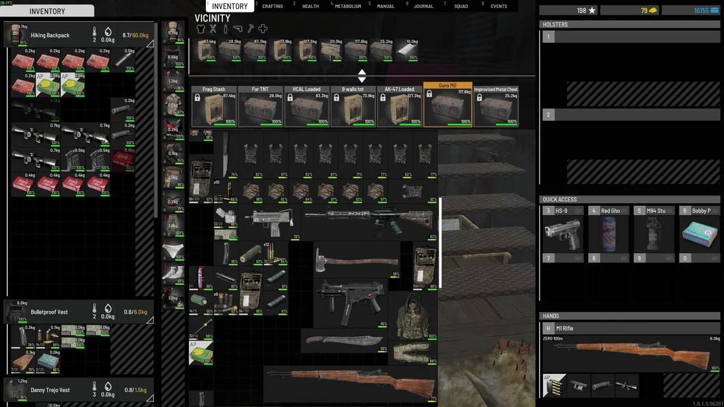Select the 1.5kg belt in the equipment column
The image size is (724, 407).
[173, 176]
